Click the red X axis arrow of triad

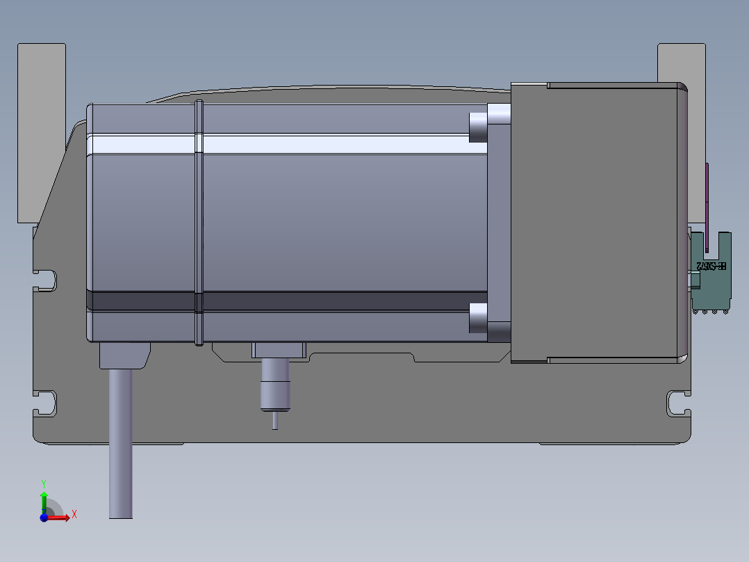(60, 517)
